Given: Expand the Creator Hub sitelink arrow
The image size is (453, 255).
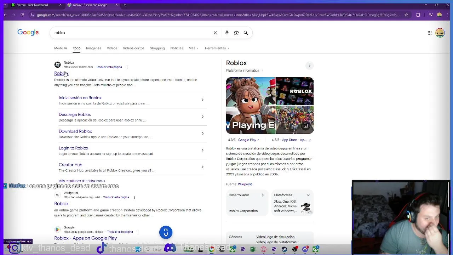Looking at the screenshot, I should click(x=202, y=167).
